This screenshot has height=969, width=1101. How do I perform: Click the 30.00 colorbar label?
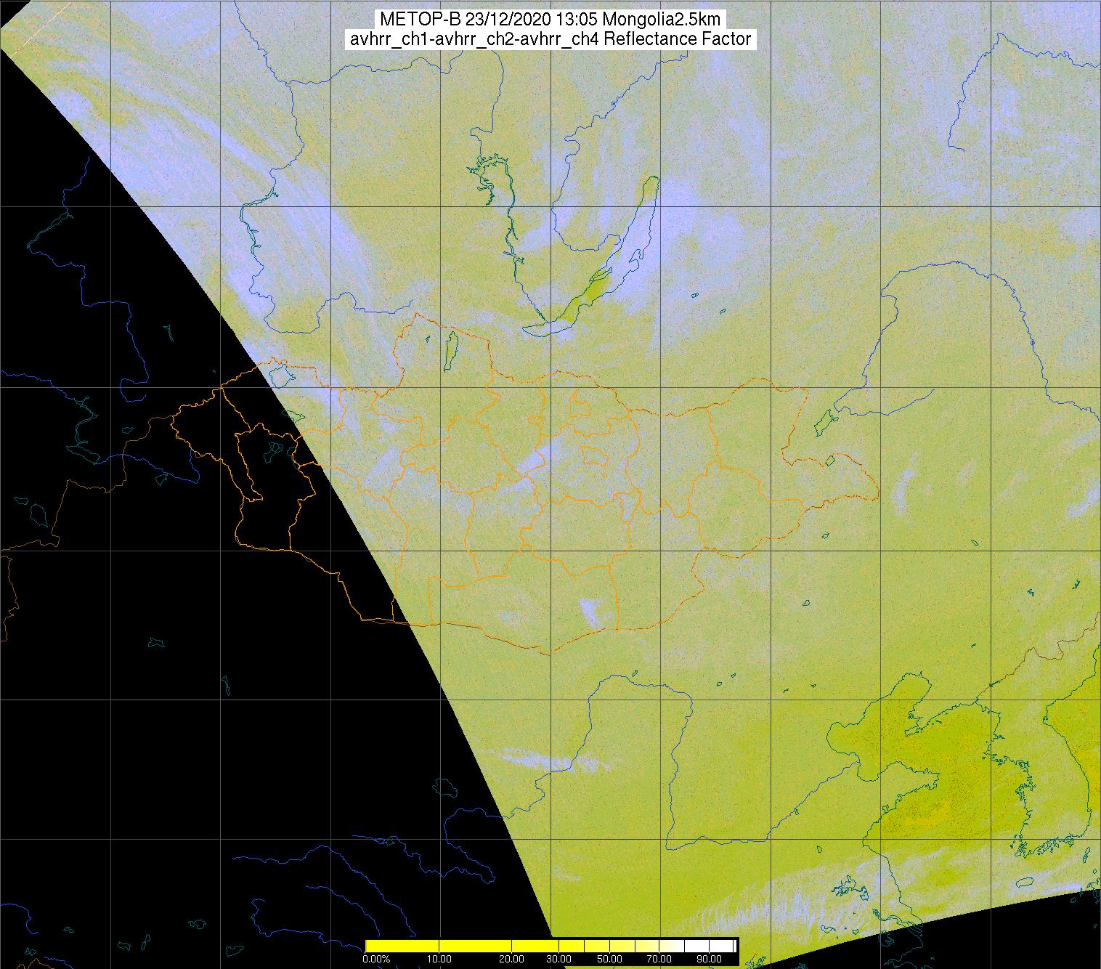(x=559, y=959)
